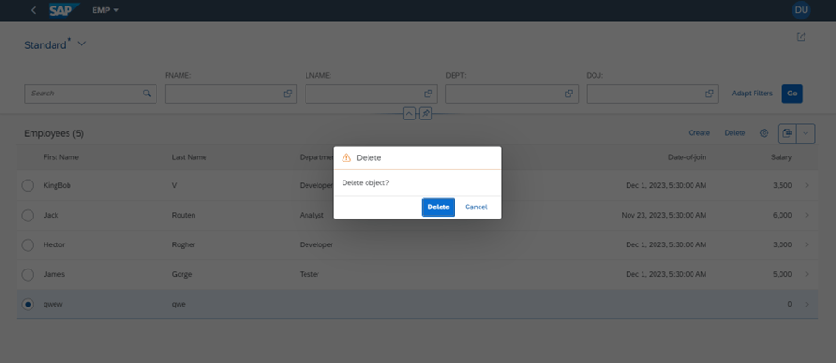The height and width of the screenshot is (363, 836).
Task: Click the Gorge last name cell
Action: point(181,274)
